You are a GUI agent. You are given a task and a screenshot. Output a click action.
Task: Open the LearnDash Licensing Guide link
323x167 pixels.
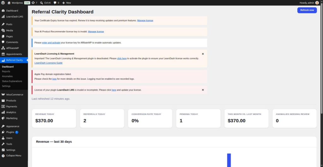(x=48, y=63)
